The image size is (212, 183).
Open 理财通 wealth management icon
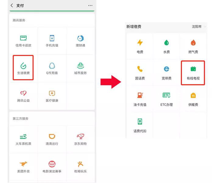point(80,39)
